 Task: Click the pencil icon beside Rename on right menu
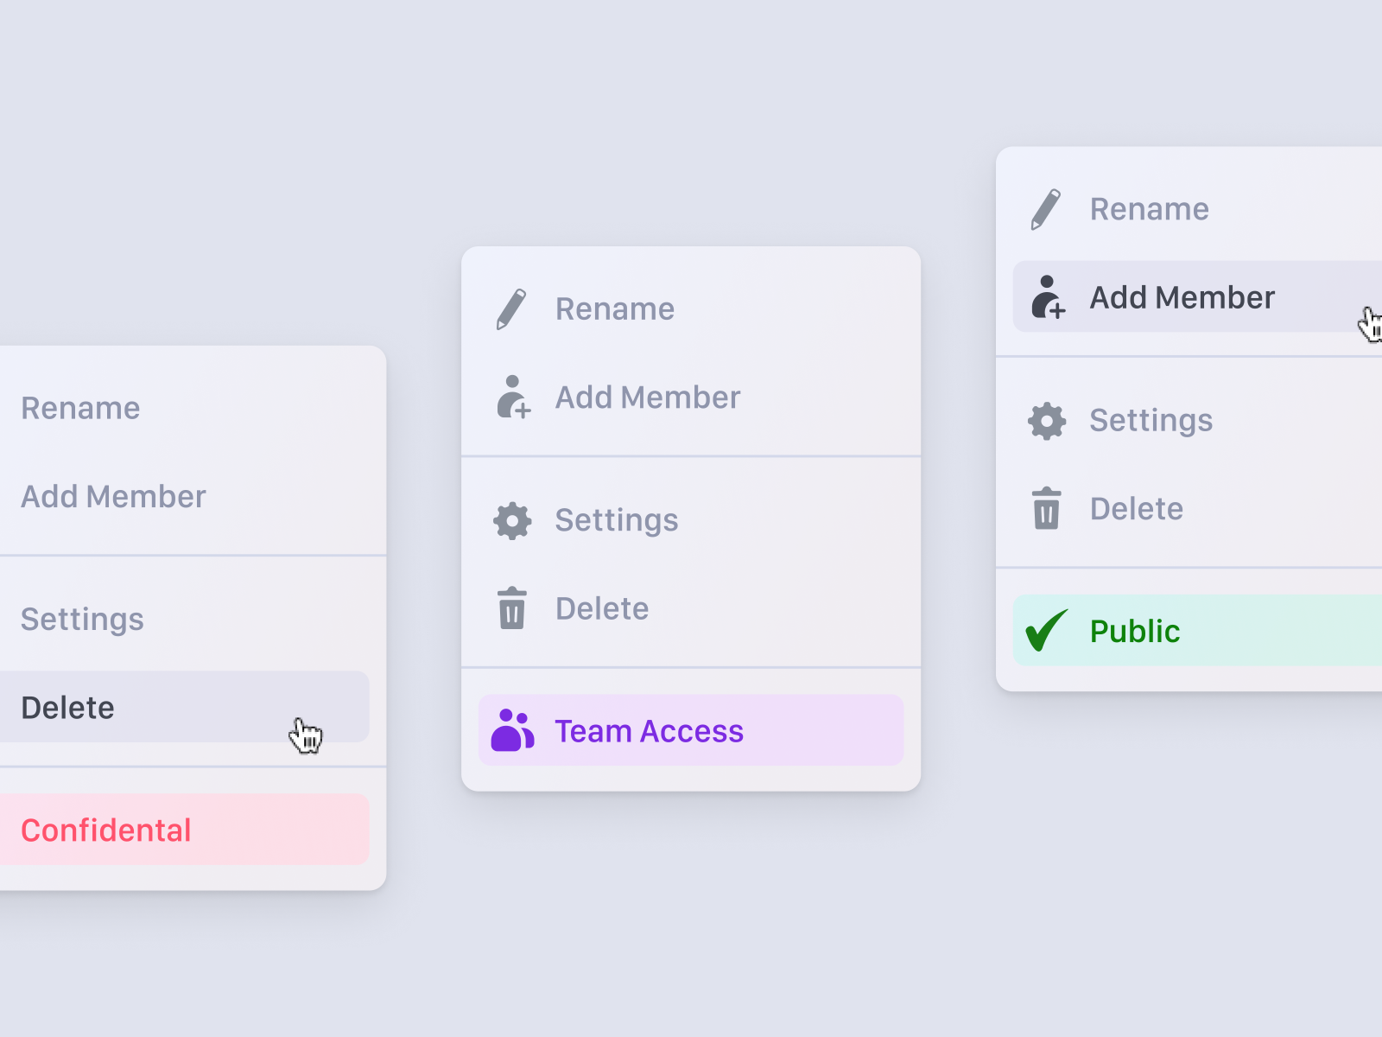[x=1045, y=208]
